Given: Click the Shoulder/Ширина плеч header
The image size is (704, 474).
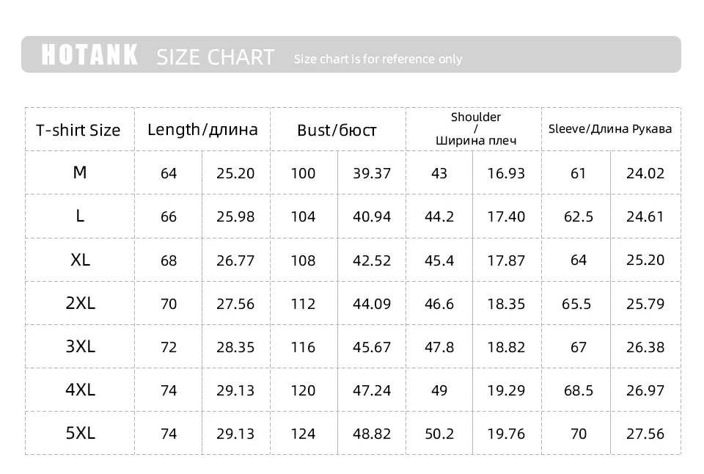Looking at the screenshot, I should pyautogui.click(x=476, y=128).
